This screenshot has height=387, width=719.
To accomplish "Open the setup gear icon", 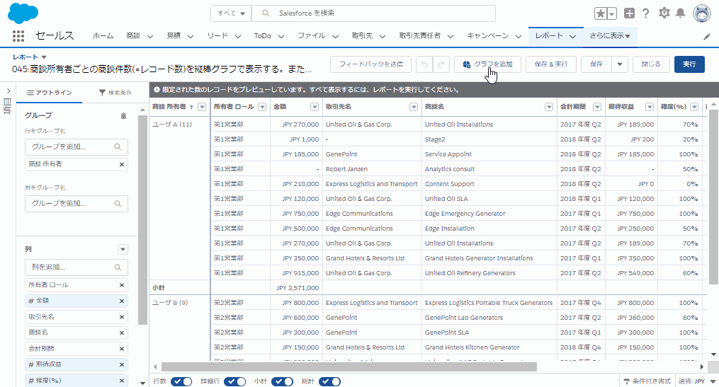I will pyautogui.click(x=664, y=13).
